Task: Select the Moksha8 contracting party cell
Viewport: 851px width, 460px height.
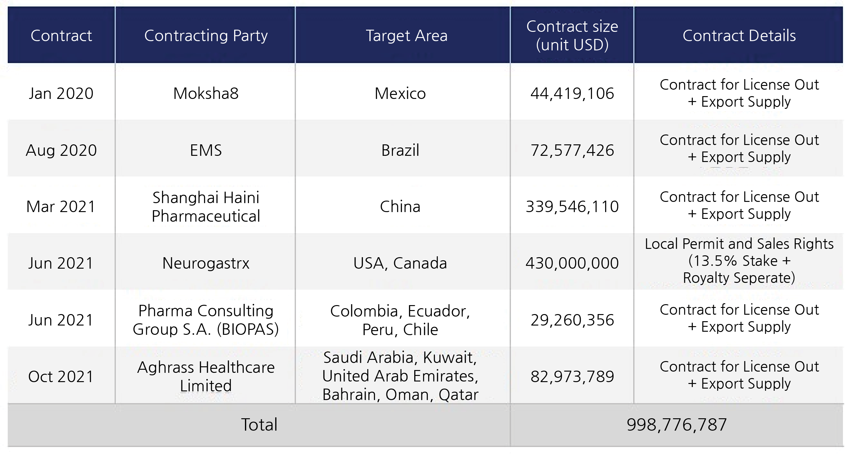Action: pyautogui.click(x=205, y=93)
